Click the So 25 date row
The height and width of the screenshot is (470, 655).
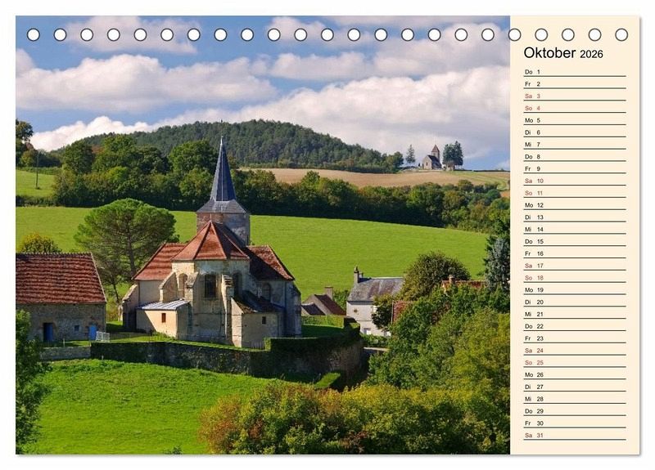coord(574,362)
